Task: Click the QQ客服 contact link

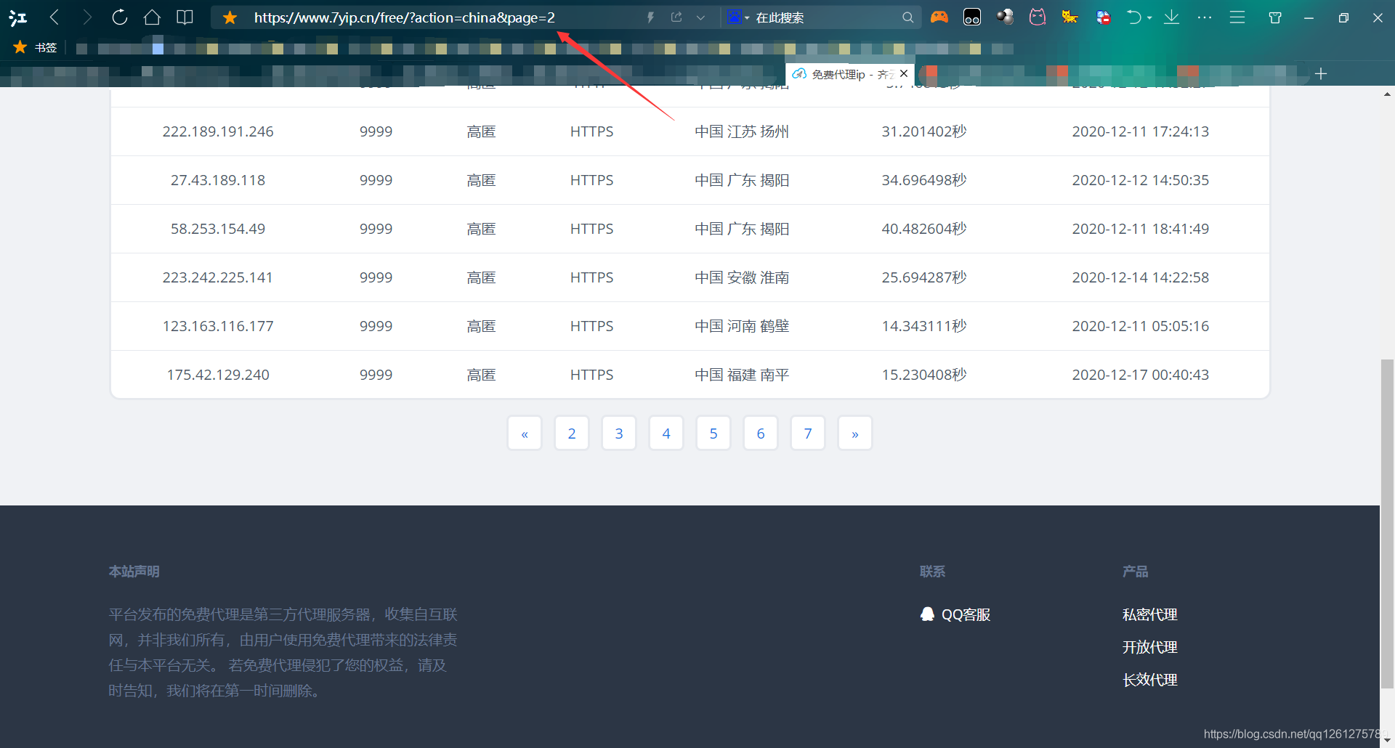Action: 966,614
